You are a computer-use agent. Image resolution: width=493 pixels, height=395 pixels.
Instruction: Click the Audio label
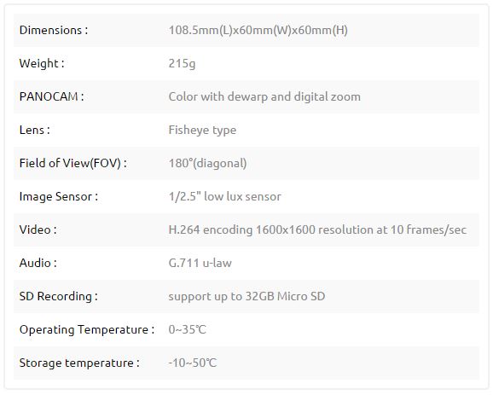click(x=38, y=263)
